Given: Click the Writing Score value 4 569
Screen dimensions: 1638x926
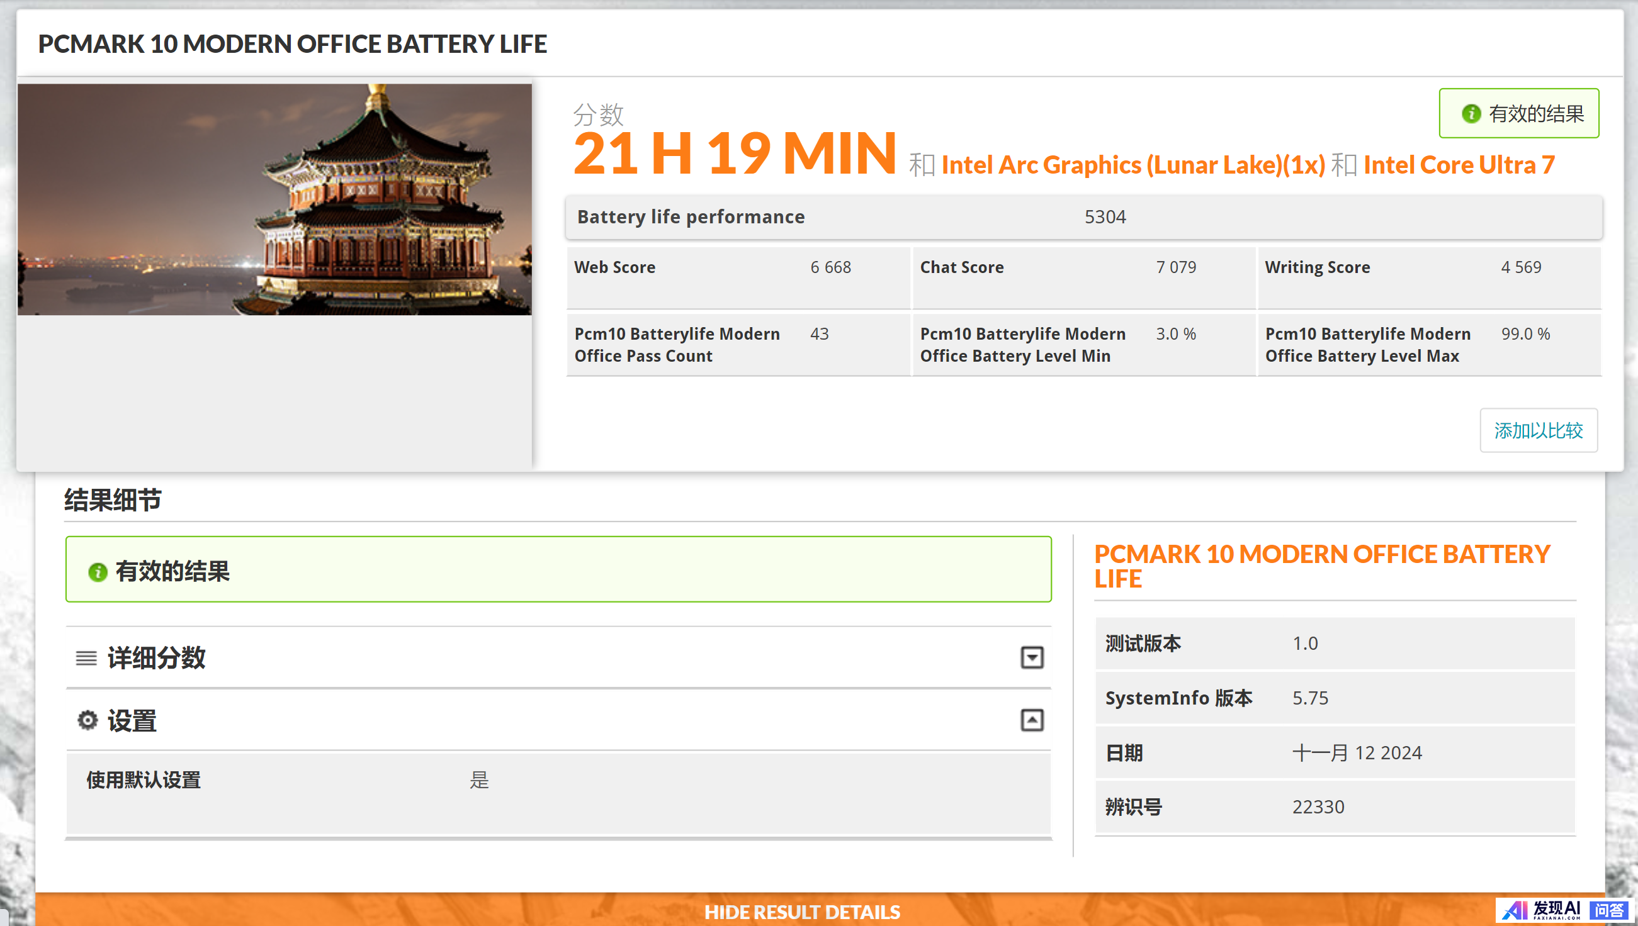Looking at the screenshot, I should pyautogui.click(x=1521, y=267).
